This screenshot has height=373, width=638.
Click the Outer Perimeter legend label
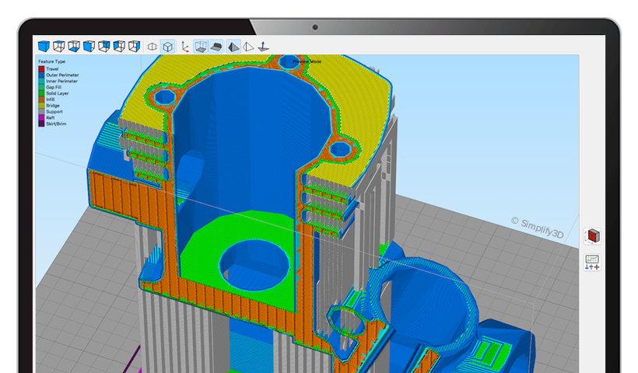pyautogui.click(x=60, y=75)
